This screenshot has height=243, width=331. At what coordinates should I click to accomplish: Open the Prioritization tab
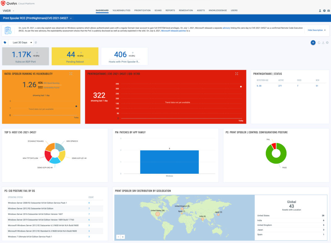[x=143, y=10]
